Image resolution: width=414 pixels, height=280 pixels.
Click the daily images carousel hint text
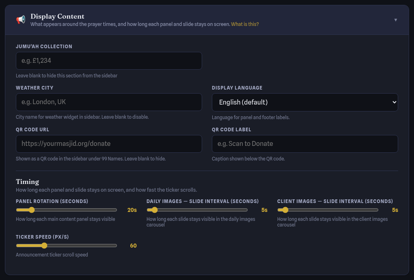pos(201,222)
